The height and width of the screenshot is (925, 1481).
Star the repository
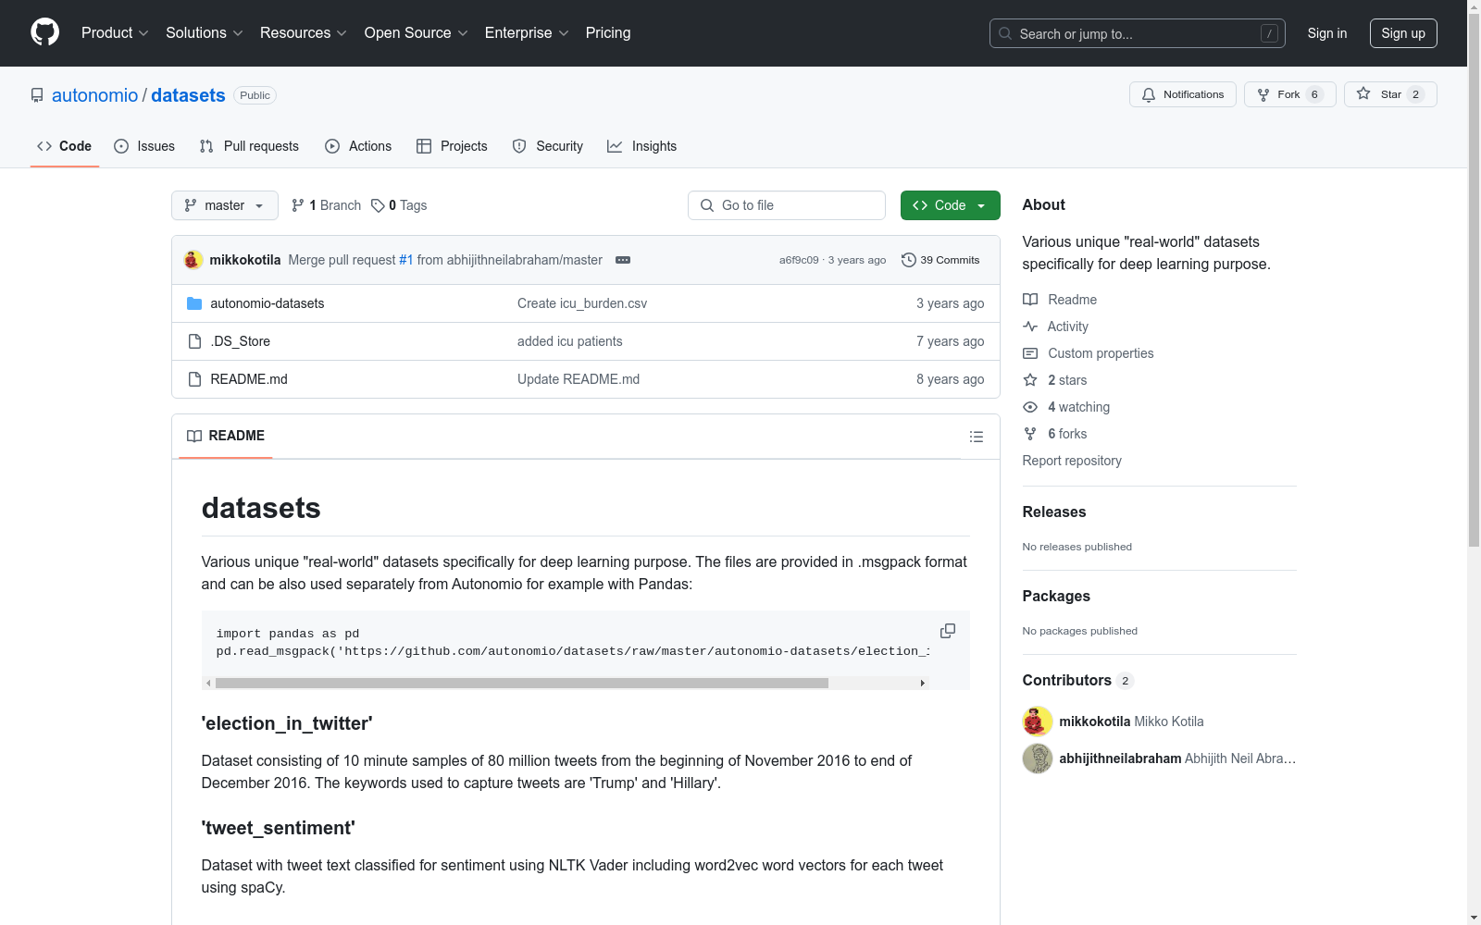click(x=1390, y=94)
